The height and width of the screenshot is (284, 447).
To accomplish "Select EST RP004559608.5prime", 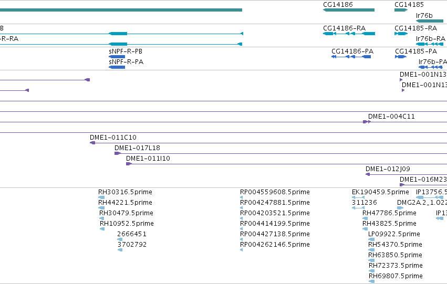I will pos(275,192).
